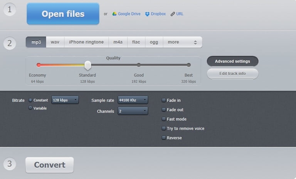Open the Channels dropdown
This screenshot has height=179, width=296.
coord(133,111)
